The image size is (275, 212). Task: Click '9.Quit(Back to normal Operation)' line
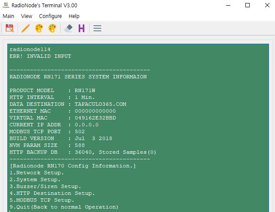64,207
